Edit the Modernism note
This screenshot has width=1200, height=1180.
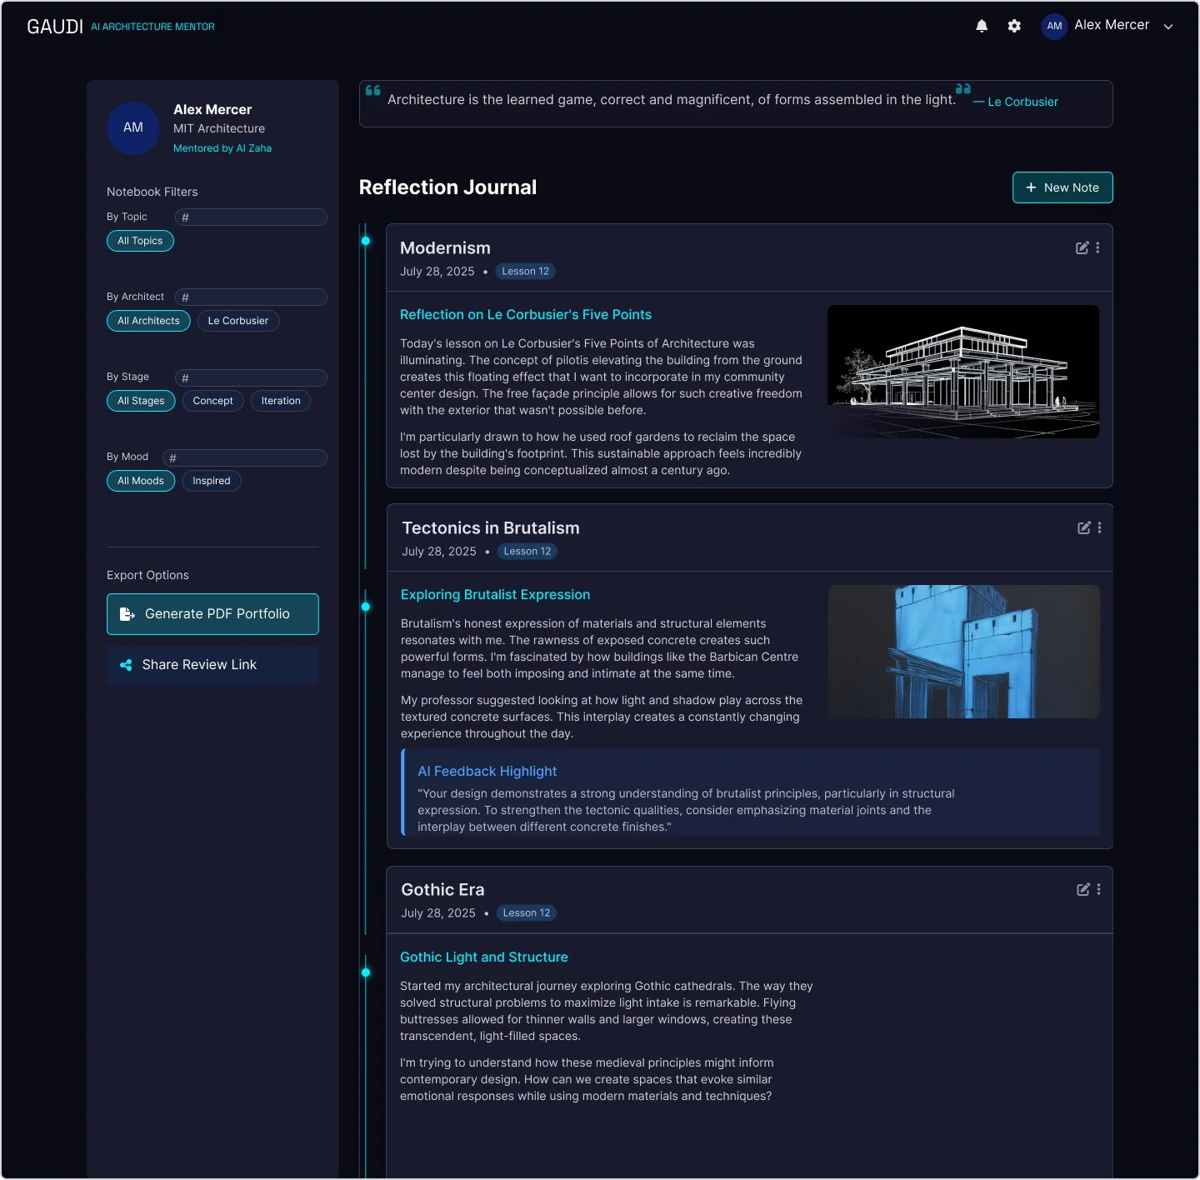pyautogui.click(x=1082, y=247)
